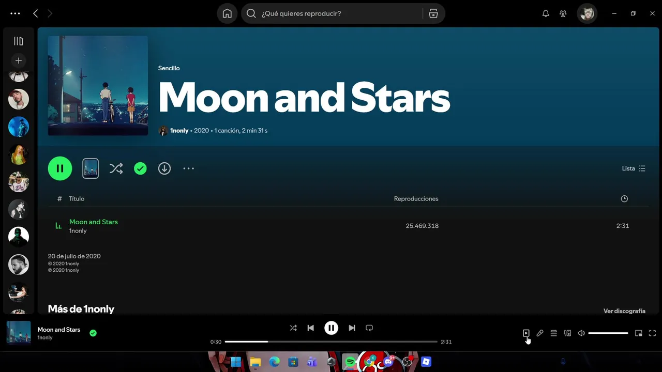Open the Home page
Screen dimensions: 662x372
[227, 13]
